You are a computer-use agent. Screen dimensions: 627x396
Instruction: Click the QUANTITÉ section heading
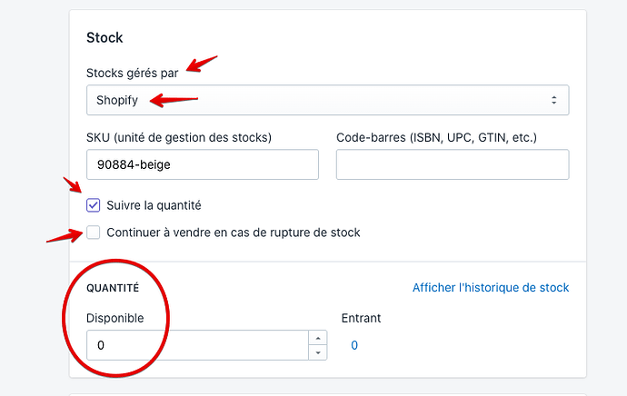pyautogui.click(x=113, y=288)
